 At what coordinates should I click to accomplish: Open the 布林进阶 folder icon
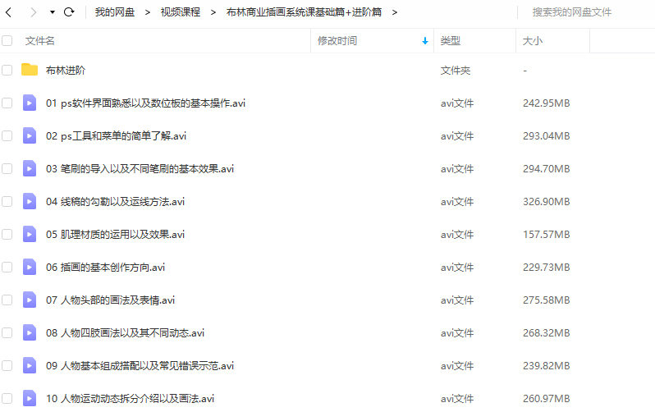[x=30, y=70]
